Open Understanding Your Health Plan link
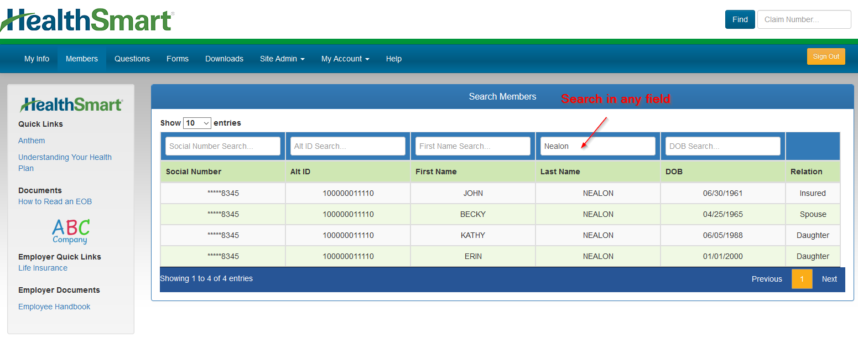Screen dimensions: 858x337 pyautogui.click(x=65, y=163)
